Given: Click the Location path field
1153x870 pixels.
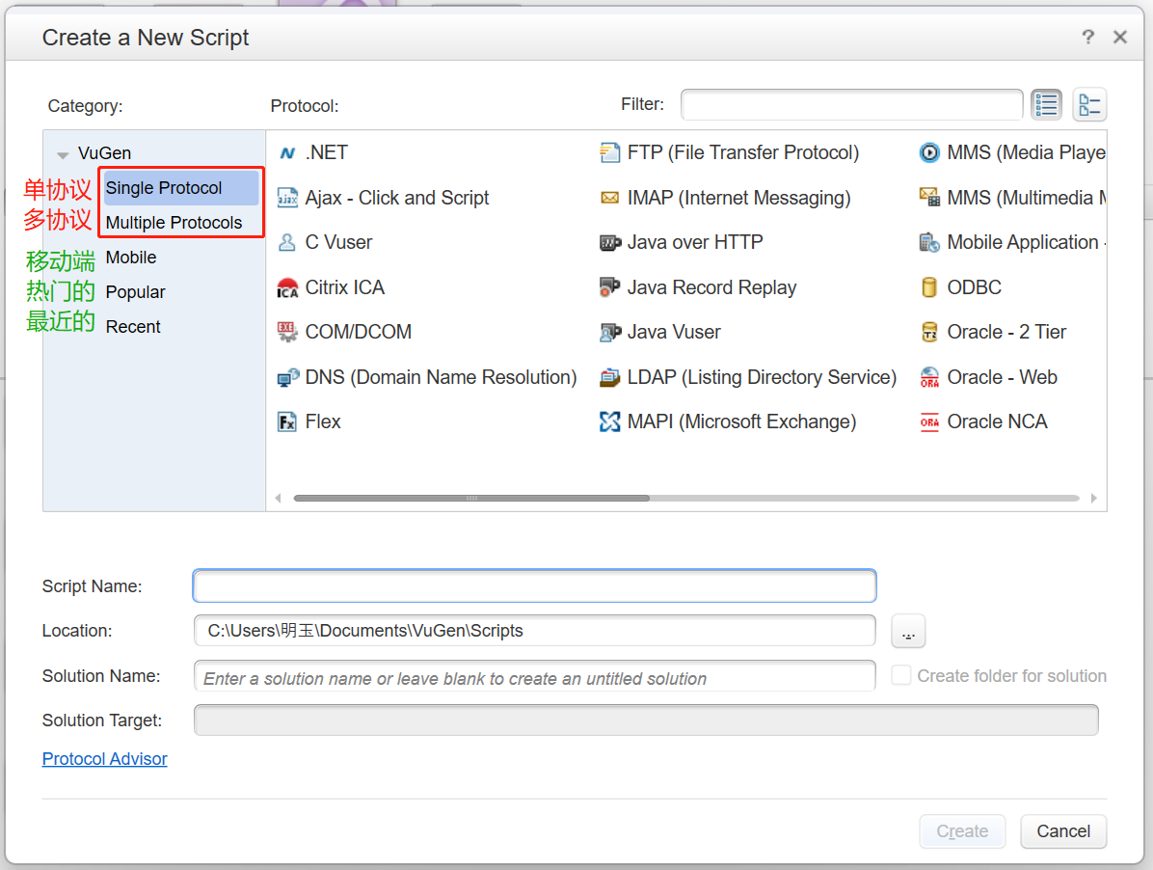Looking at the screenshot, I should click(535, 630).
